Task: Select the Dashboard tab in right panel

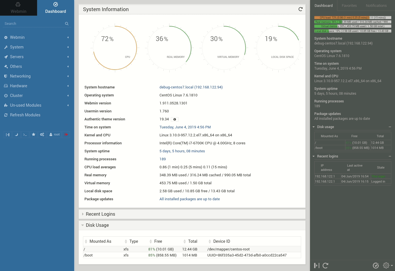Action: tap(324, 5)
